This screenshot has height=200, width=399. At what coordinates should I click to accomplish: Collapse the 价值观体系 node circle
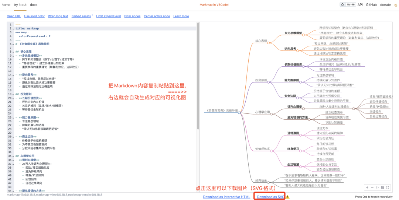pyautogui.click(x=271, y=151)
